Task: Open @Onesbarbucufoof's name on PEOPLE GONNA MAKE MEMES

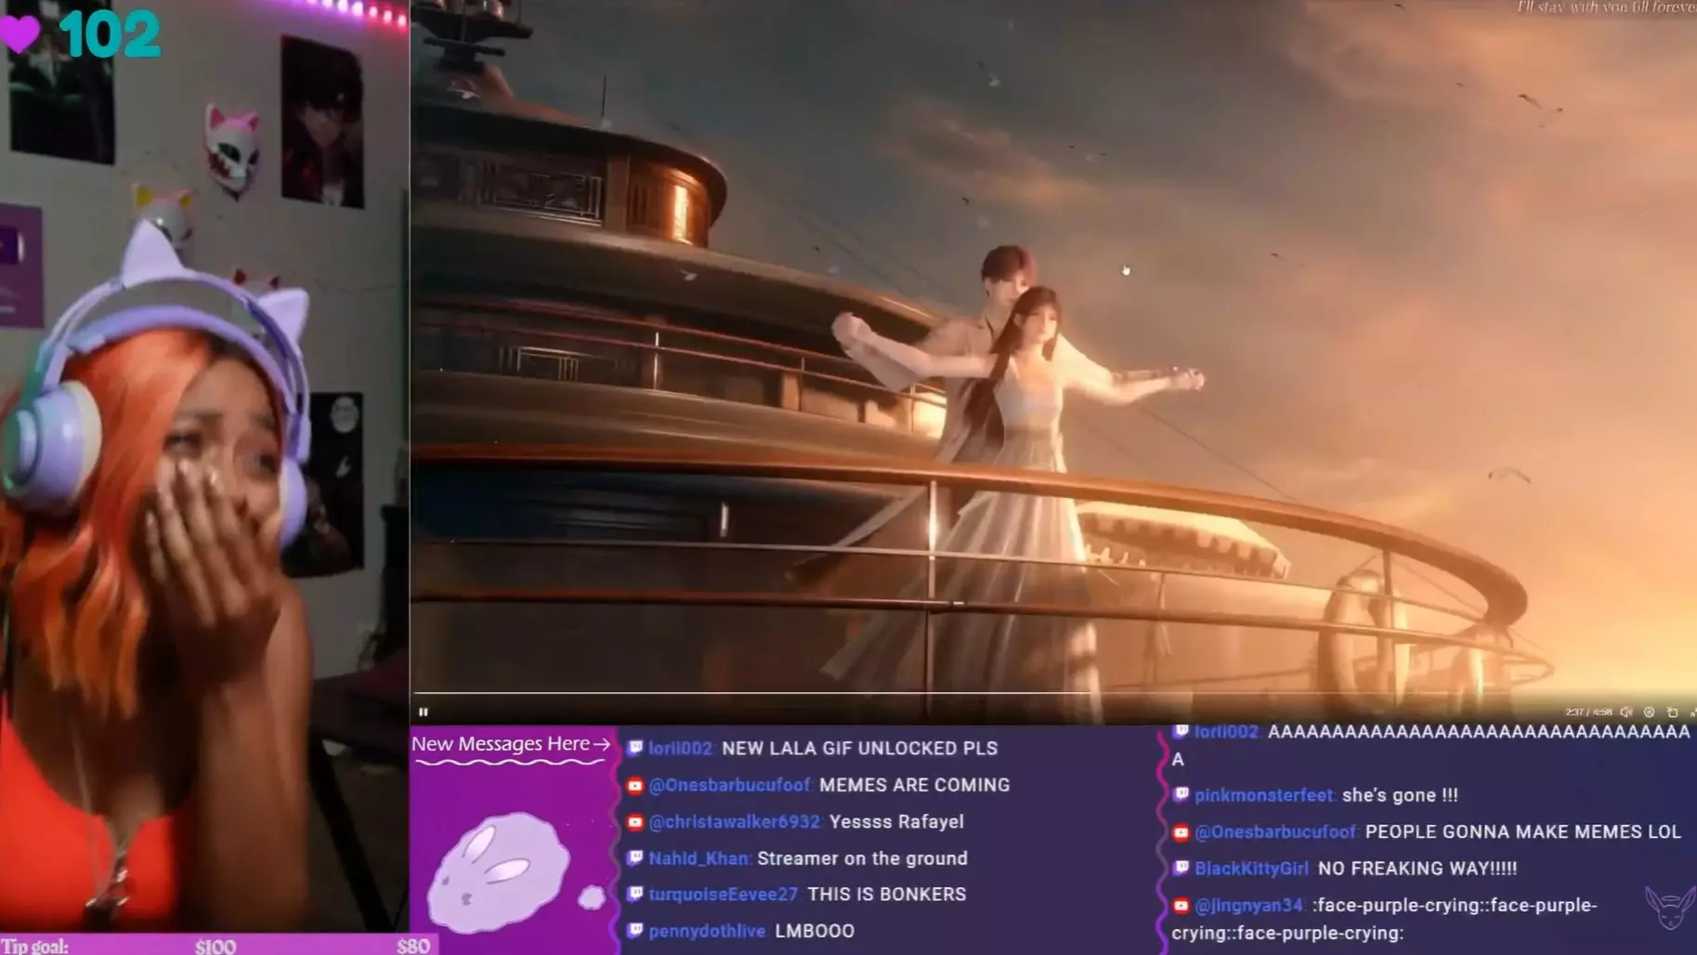Action: [1276, 831]
